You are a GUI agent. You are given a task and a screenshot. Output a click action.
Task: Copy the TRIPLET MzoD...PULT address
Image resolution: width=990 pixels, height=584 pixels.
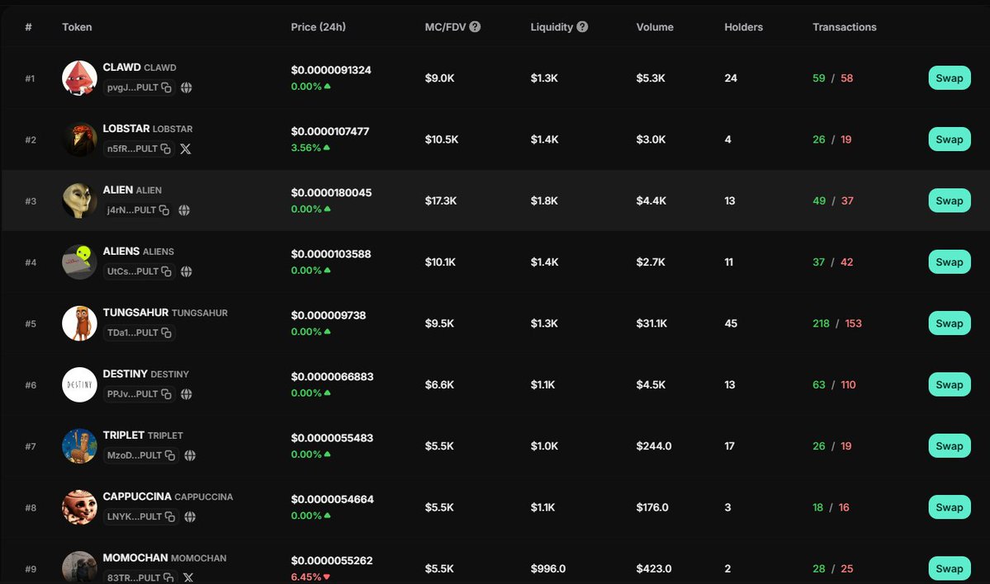(170, 454)
